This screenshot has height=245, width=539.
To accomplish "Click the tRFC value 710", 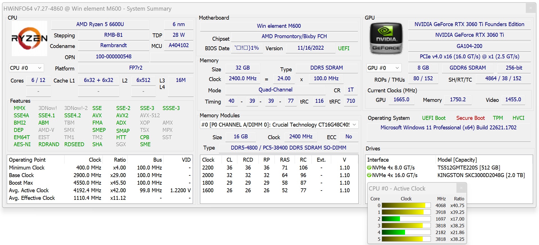I will [x=351, y=101].
